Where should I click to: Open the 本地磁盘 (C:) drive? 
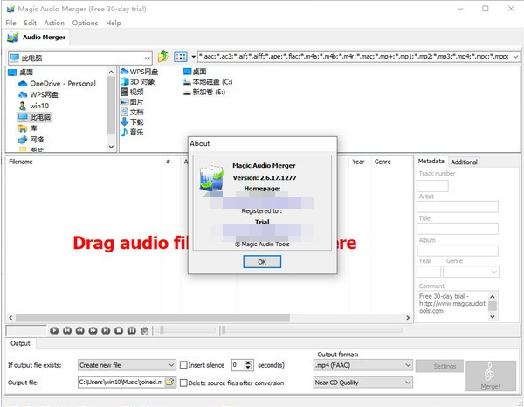185,81
